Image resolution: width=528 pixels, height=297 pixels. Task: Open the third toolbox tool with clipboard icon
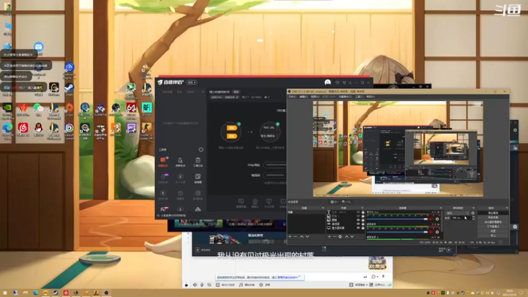pyautogui.click(x=198, y=162)
